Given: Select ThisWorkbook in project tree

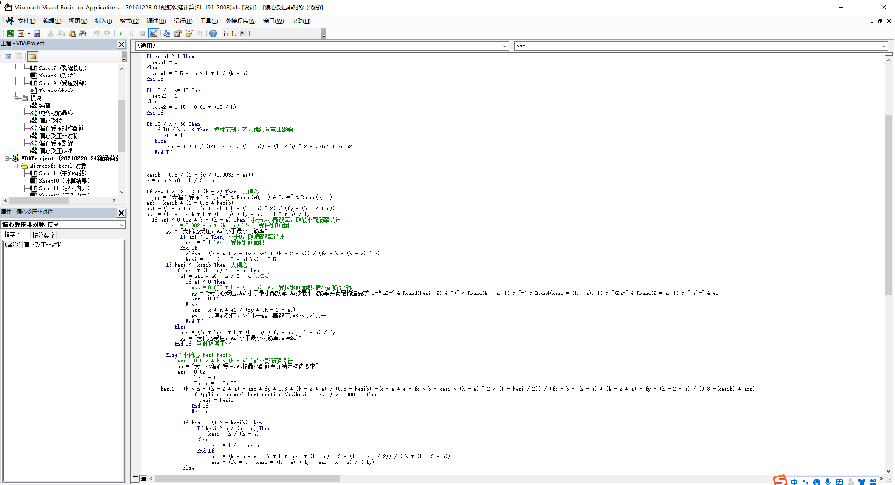Looking at the screenshot, I should click(x=56, y=91).
